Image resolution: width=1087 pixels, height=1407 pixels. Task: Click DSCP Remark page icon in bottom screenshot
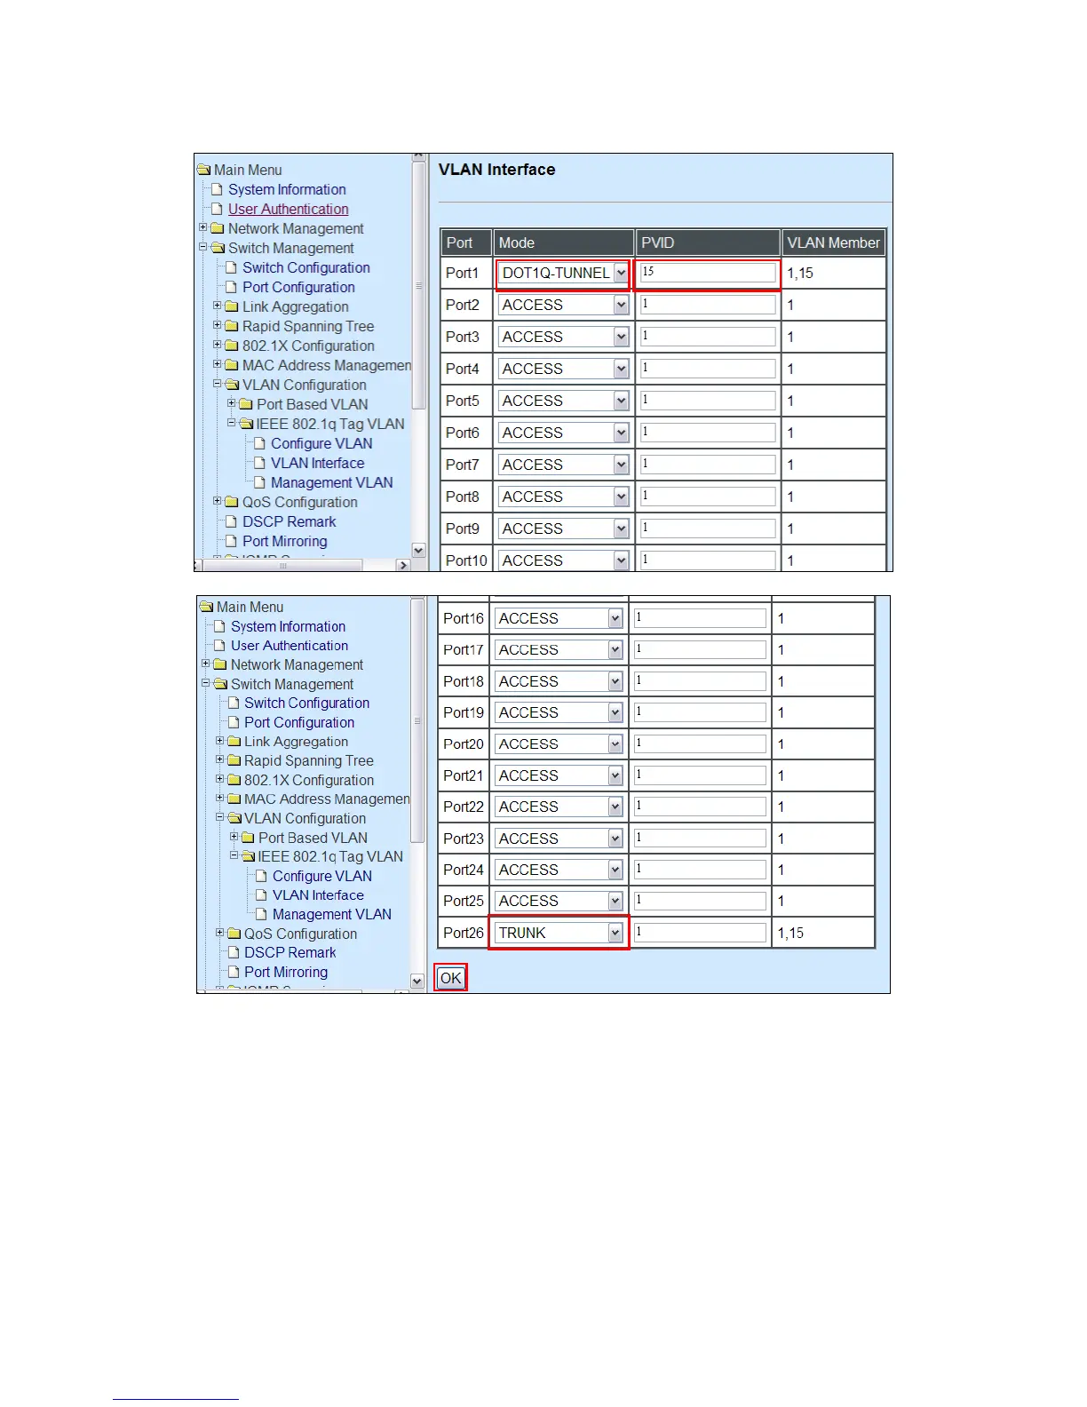pyautogui.click(x=234, y=952)
